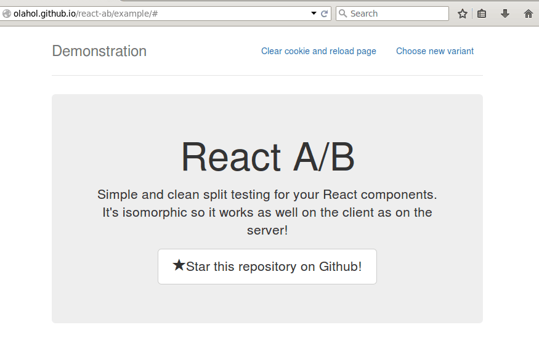539x338 pixels.
Task: Bookmark this page with the star icon
Action: click(463, 14)
